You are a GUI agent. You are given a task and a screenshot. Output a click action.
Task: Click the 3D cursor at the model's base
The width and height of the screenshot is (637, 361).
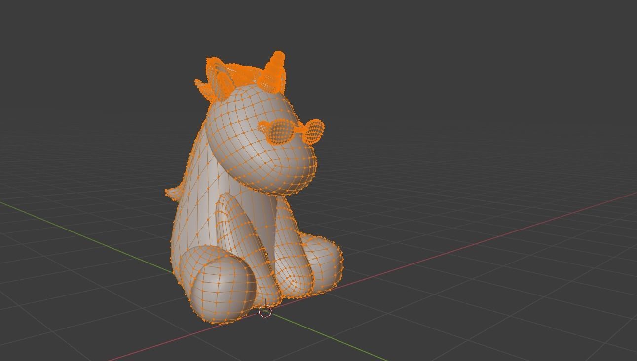tap(265, 311)
